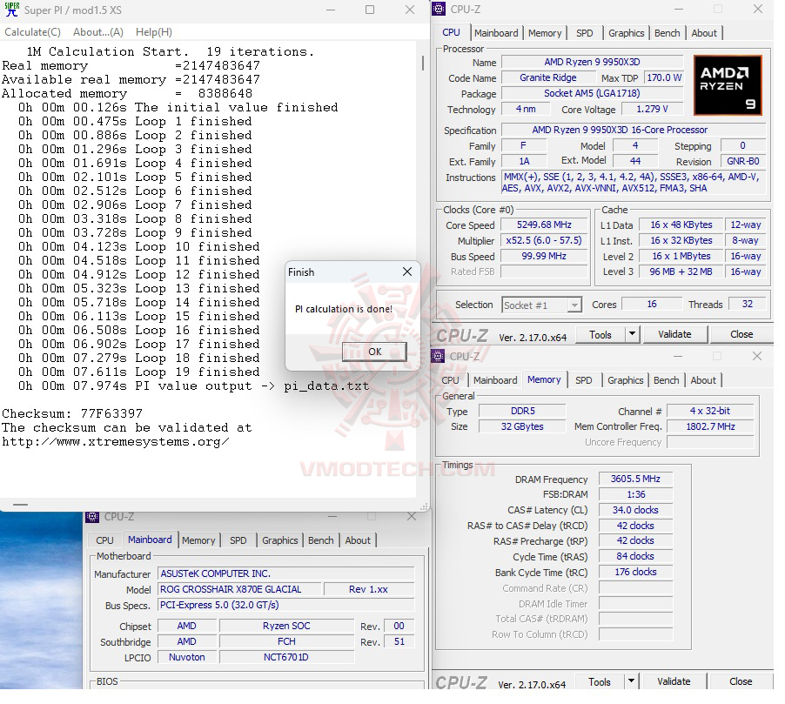Click the LPCIO chip value NCT6701D
This screenshot has width=785, height=704.
pyautogui.click(x=285, y=657)
